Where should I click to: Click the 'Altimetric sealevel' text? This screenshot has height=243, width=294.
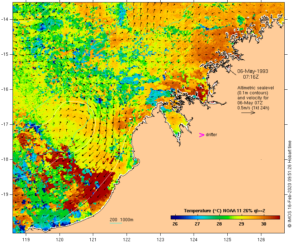tap(256, 88)
